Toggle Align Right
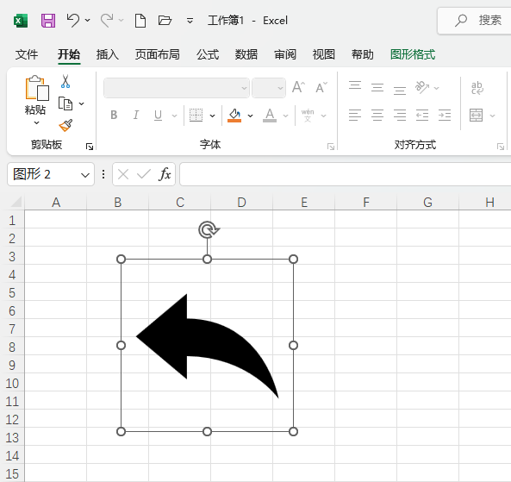The width and height of the screenshot is (511, 482). (400, 116)
